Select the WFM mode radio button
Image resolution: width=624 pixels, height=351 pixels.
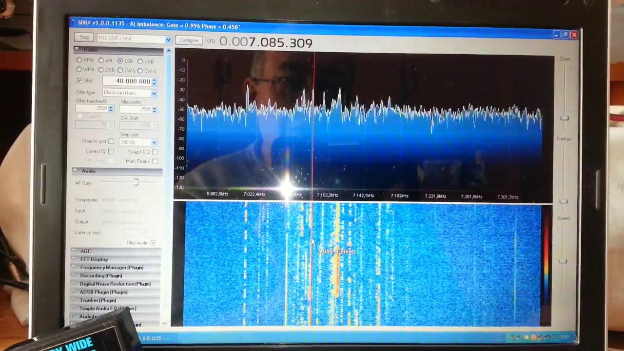(x=79, y=69)
